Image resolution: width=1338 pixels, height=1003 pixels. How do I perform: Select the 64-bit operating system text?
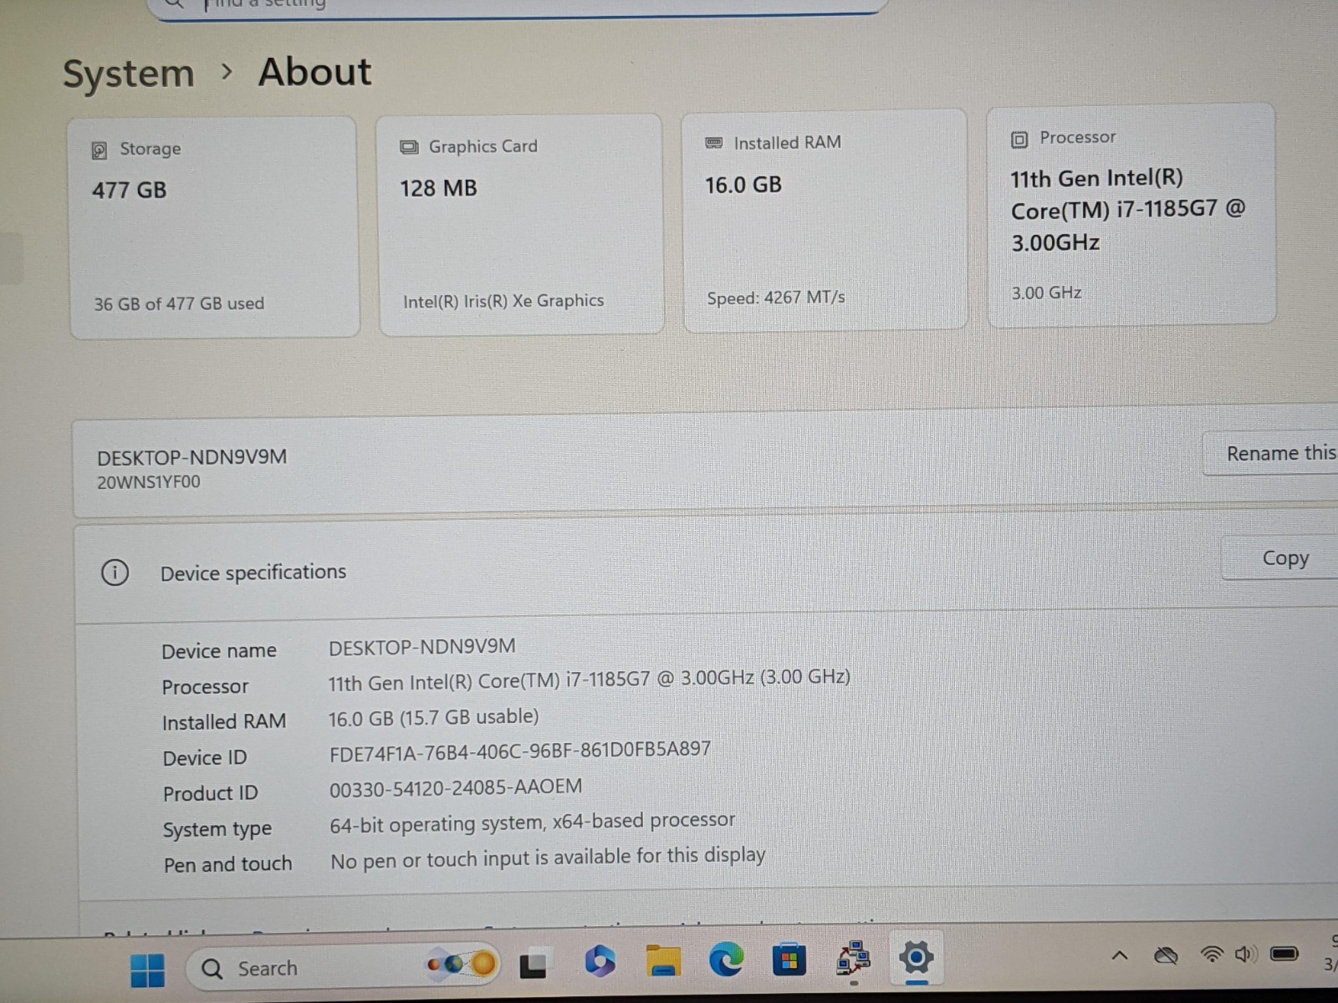(533, 822)
